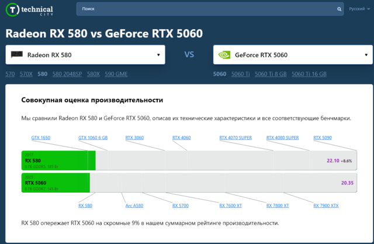Click the green RTX 5060 performance bar

pyautogui.click(x=56, y=183)
